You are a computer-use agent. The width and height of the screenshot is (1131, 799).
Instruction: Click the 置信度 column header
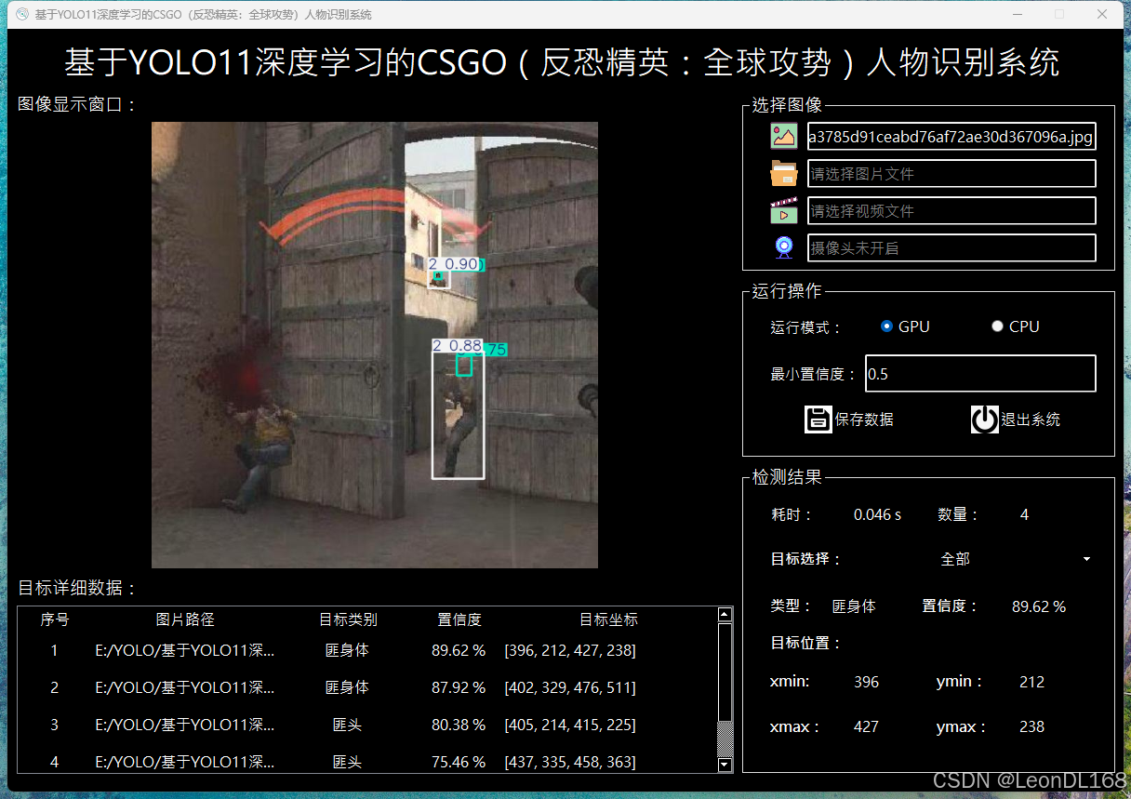click(x=459, y=619)
